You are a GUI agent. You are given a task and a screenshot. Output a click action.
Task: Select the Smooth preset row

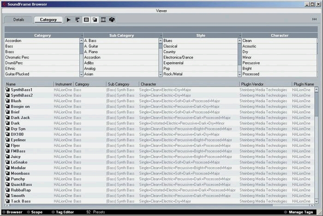point(160,195)
